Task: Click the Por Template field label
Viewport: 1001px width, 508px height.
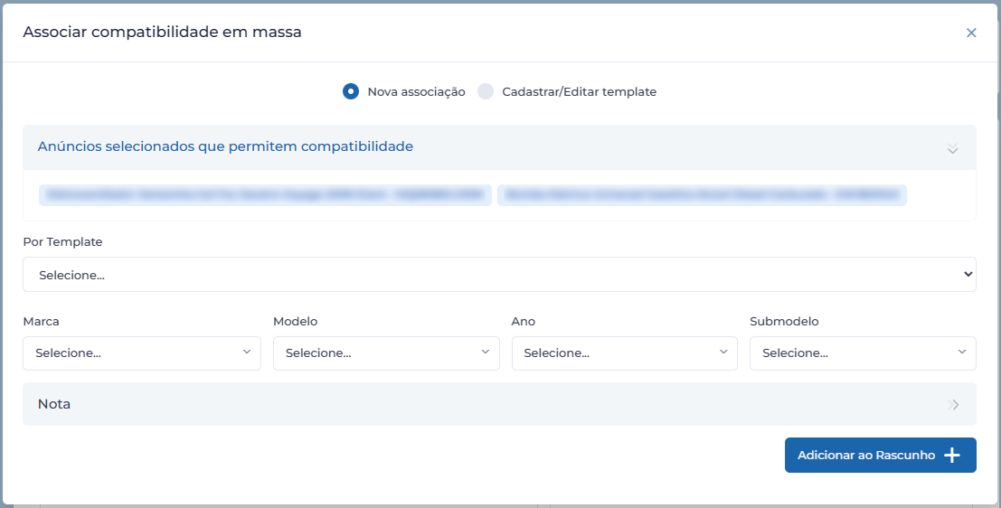Action: [x=62, y=242]
